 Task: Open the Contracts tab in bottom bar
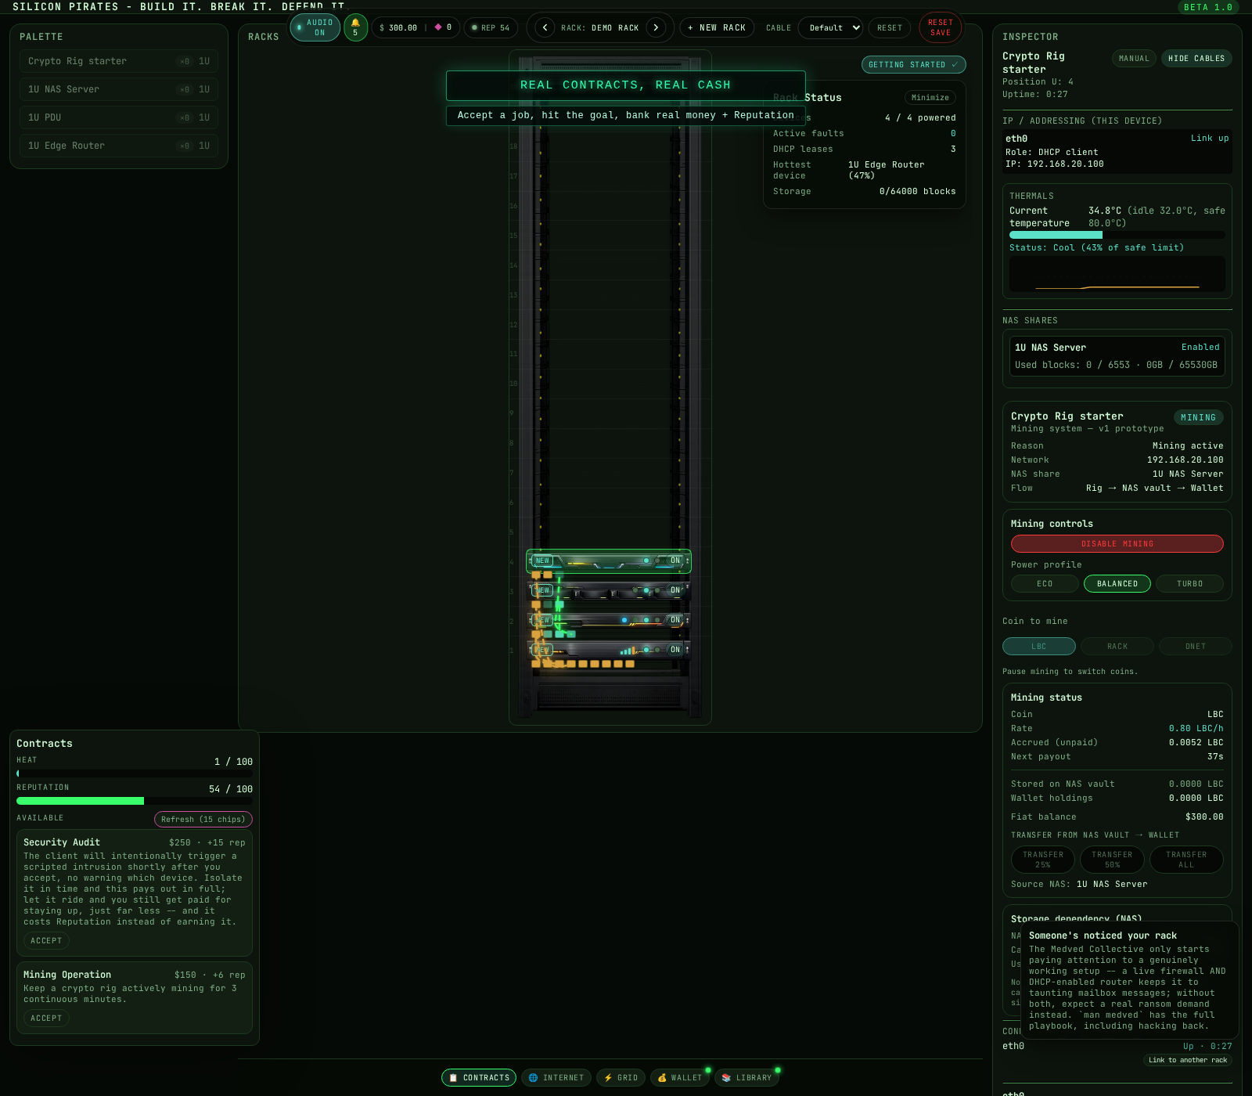point(479,1078)
